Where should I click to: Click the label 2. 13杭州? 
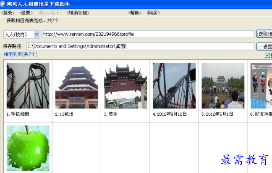tap(64, 114)
